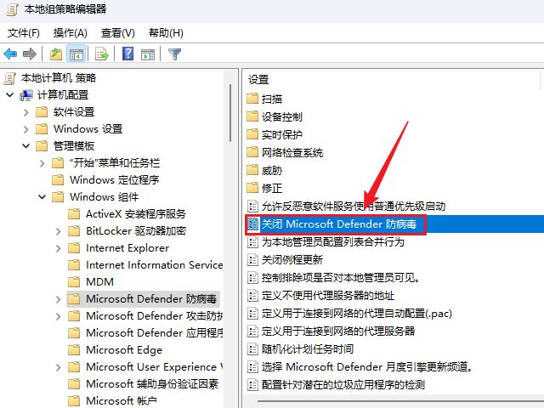
Task: Click the Filter funnel toolbar icon
Action: (x=174, y=54)
